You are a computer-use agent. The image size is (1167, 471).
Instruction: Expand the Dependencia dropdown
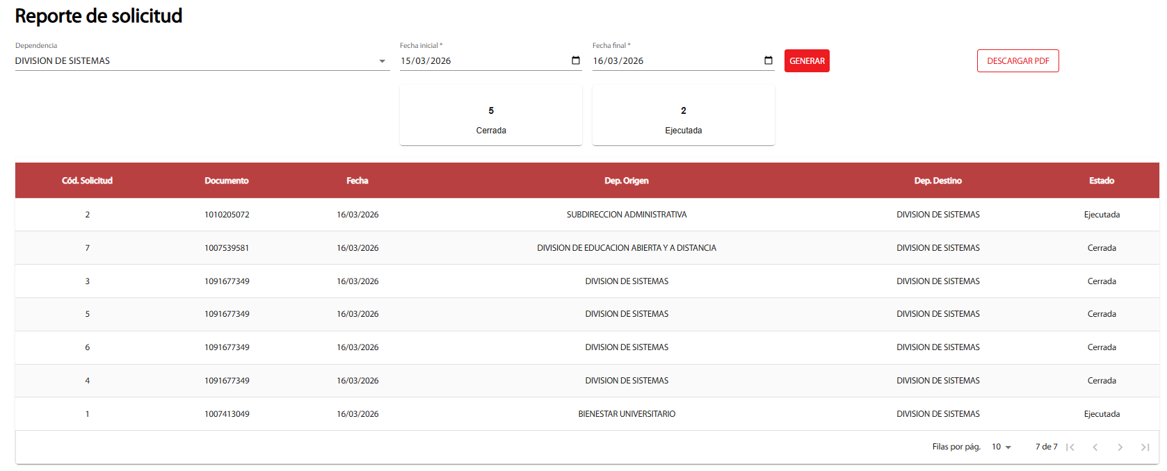tap(382, 61)
